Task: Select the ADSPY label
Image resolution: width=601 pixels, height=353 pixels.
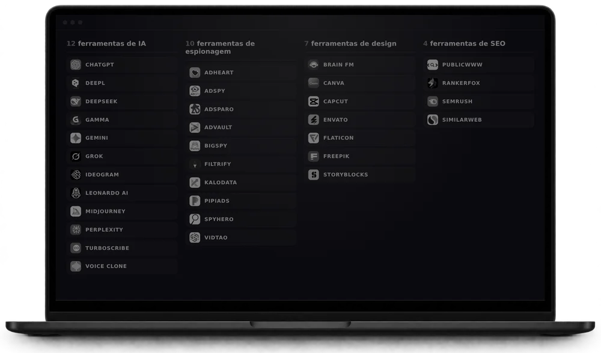Action: (x=215, y=91)
